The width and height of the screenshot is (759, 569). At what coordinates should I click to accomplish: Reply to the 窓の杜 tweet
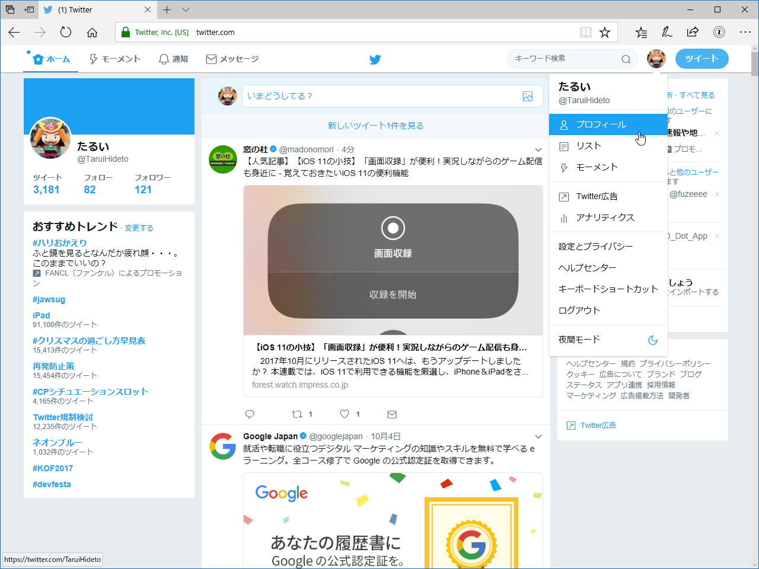coord(250,414)
